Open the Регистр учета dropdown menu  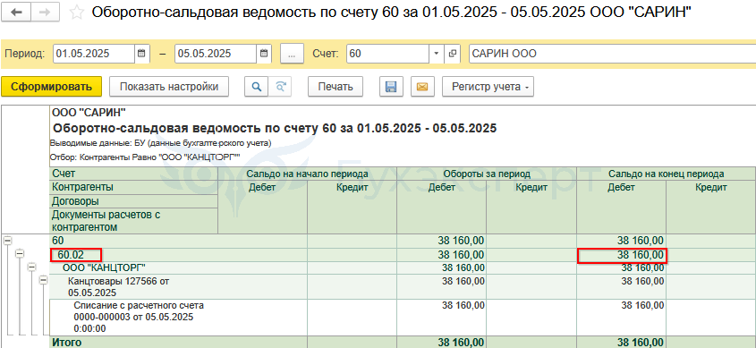coord(488,87)
